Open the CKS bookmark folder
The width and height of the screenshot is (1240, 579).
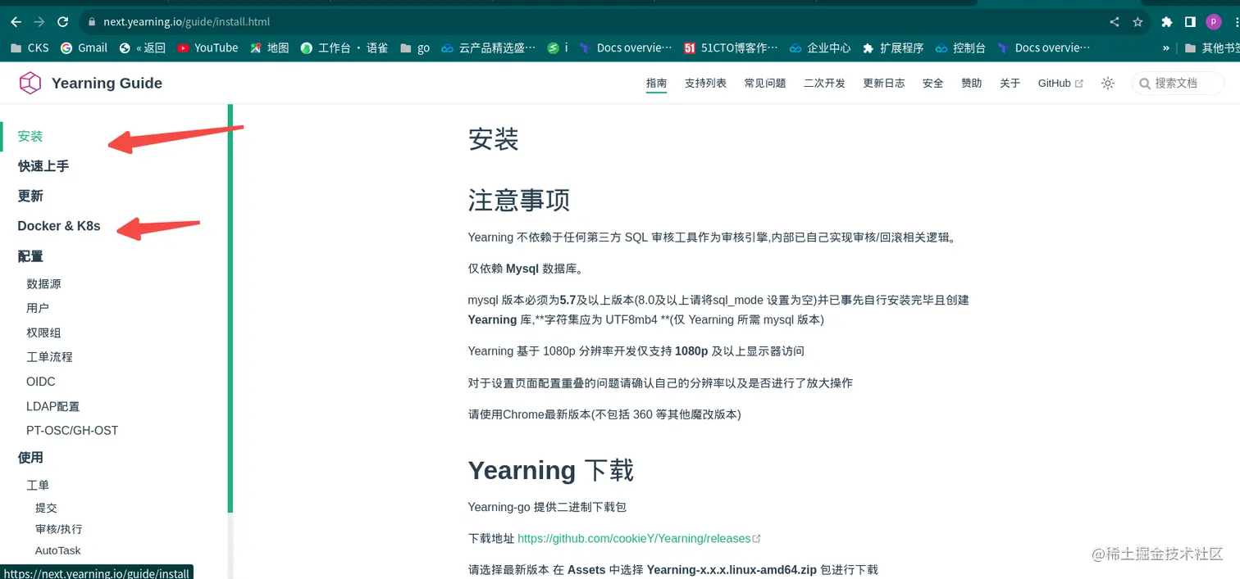point(30,48)
